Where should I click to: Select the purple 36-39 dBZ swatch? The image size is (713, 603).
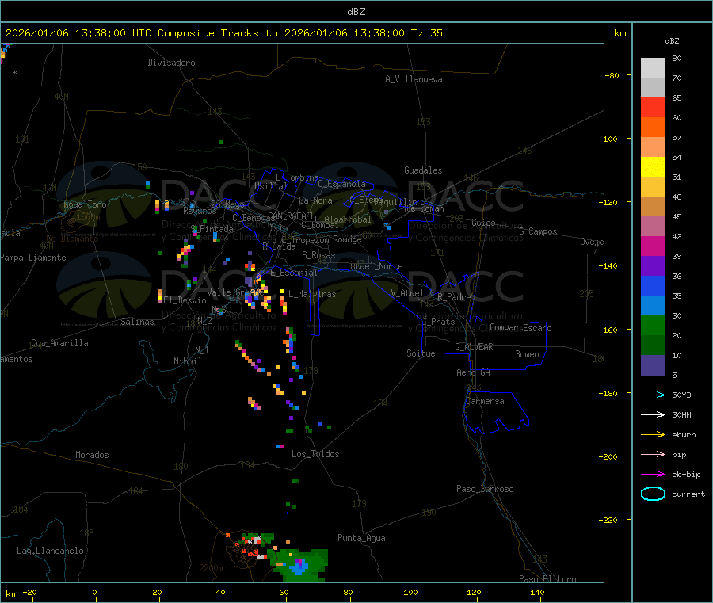point(653,266)
